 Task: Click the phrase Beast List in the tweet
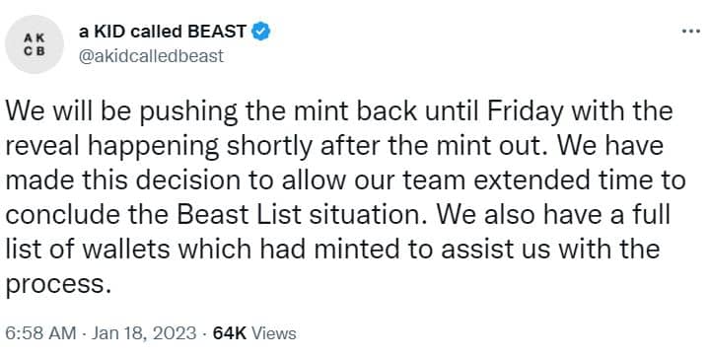point(239,214)
